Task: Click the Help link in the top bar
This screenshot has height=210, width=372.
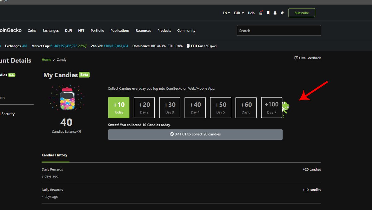Action: point(251,13)
